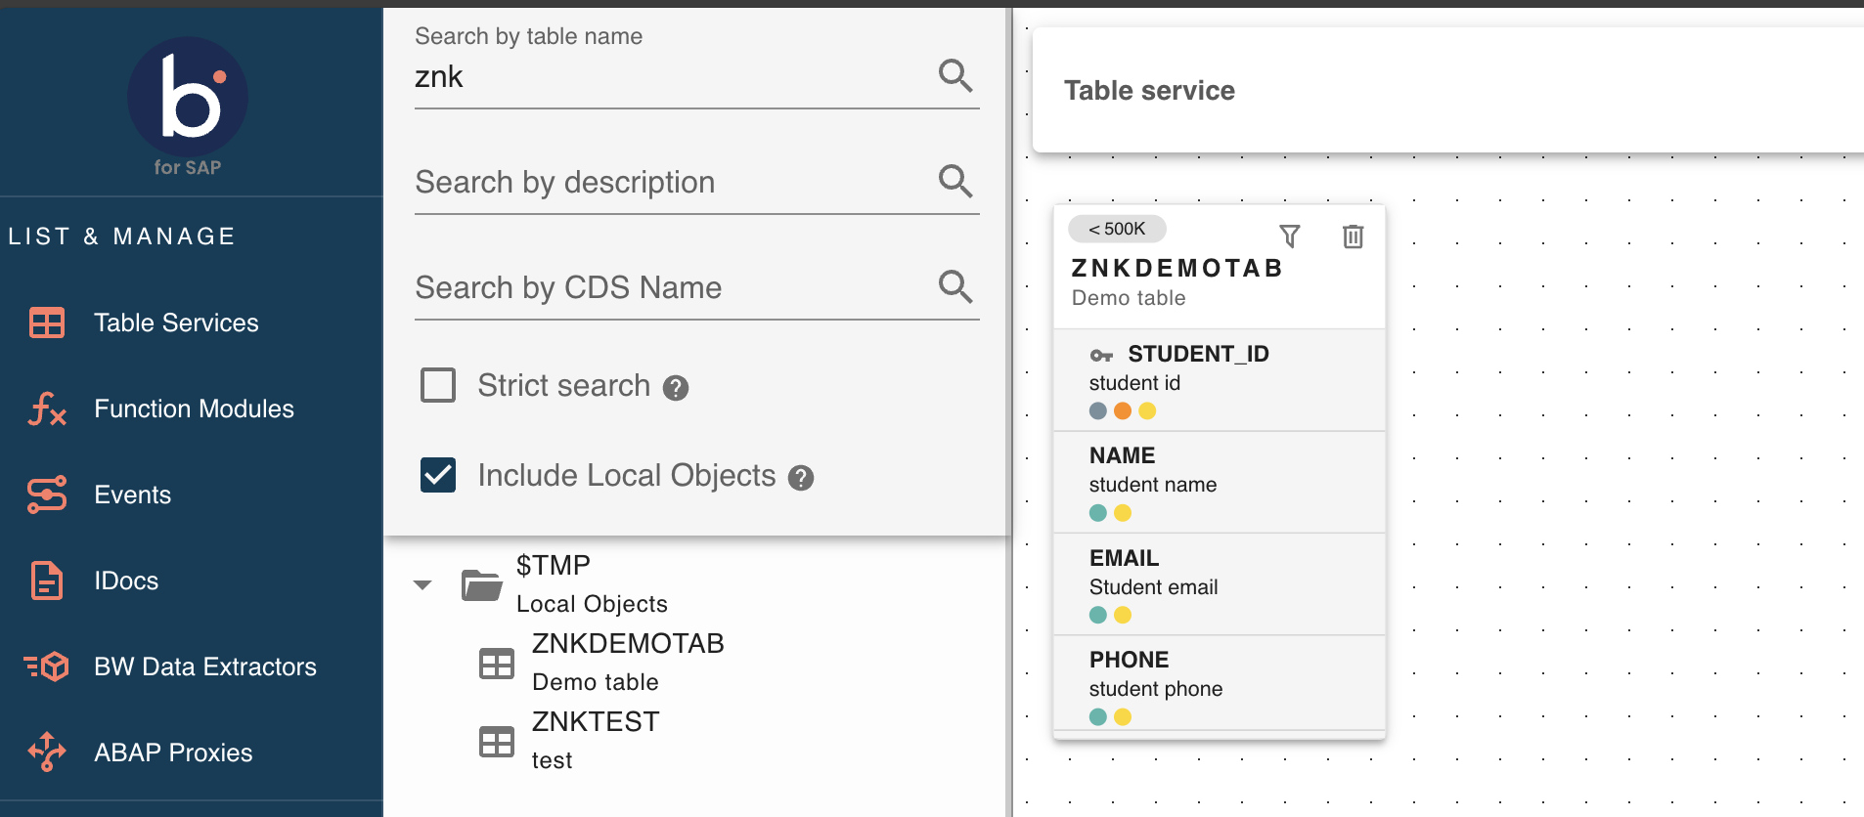Open the Events menu item
1864x817 pixels.
coord(132,494)
